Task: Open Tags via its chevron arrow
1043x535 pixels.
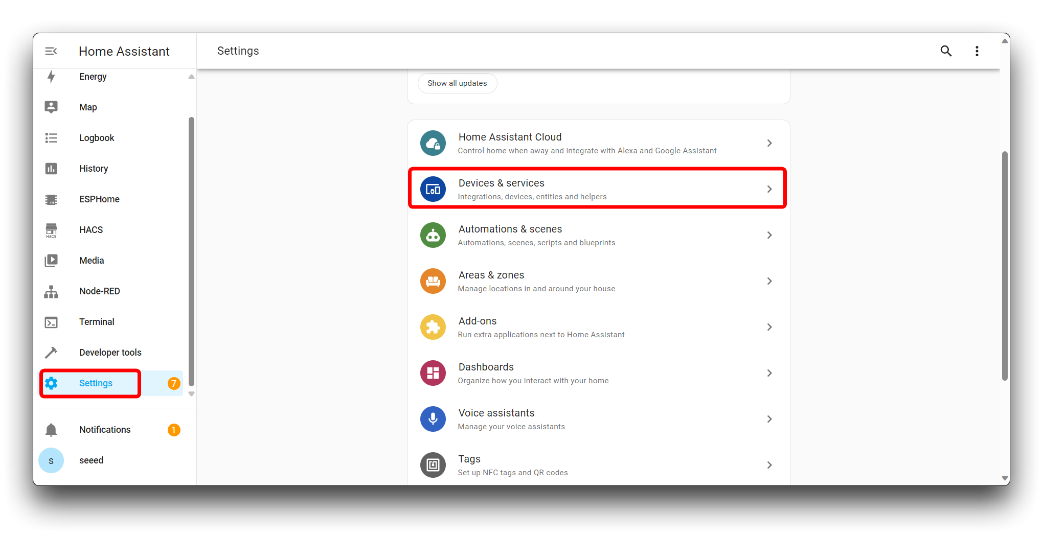Action: pos(769,465)
